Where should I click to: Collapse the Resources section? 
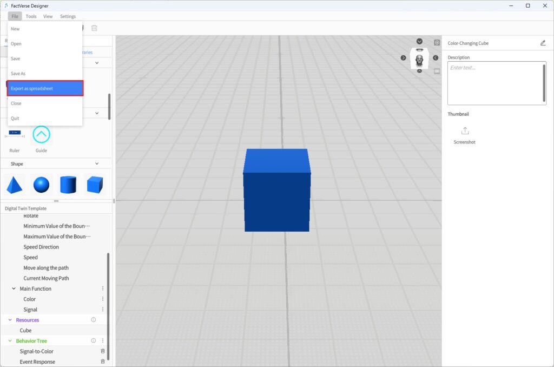(10, 320)
